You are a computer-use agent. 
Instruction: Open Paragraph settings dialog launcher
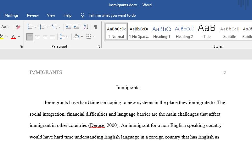point(99,46)
